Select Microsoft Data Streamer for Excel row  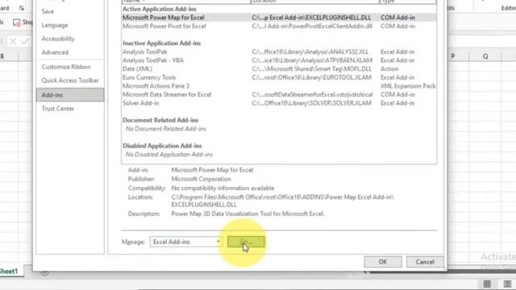coord(279,94)
